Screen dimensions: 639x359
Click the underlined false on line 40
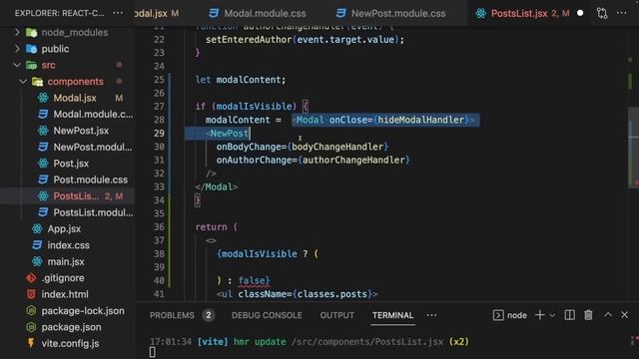pyautogui.click(x=251, y=280)
